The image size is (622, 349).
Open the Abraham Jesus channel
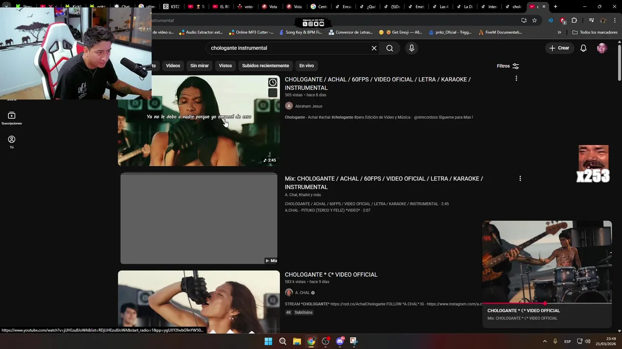coord(309,106)
